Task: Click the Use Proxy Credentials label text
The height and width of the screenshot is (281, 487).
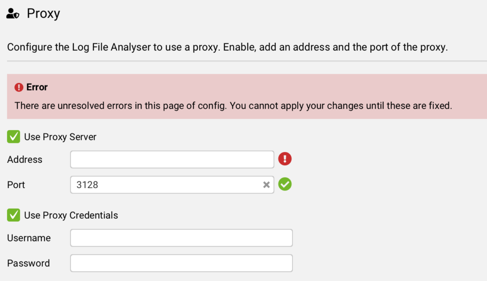Action: tap(71, 215)
